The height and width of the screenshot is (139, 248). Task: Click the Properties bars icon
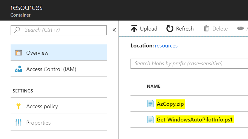click(x=18, y=123)
